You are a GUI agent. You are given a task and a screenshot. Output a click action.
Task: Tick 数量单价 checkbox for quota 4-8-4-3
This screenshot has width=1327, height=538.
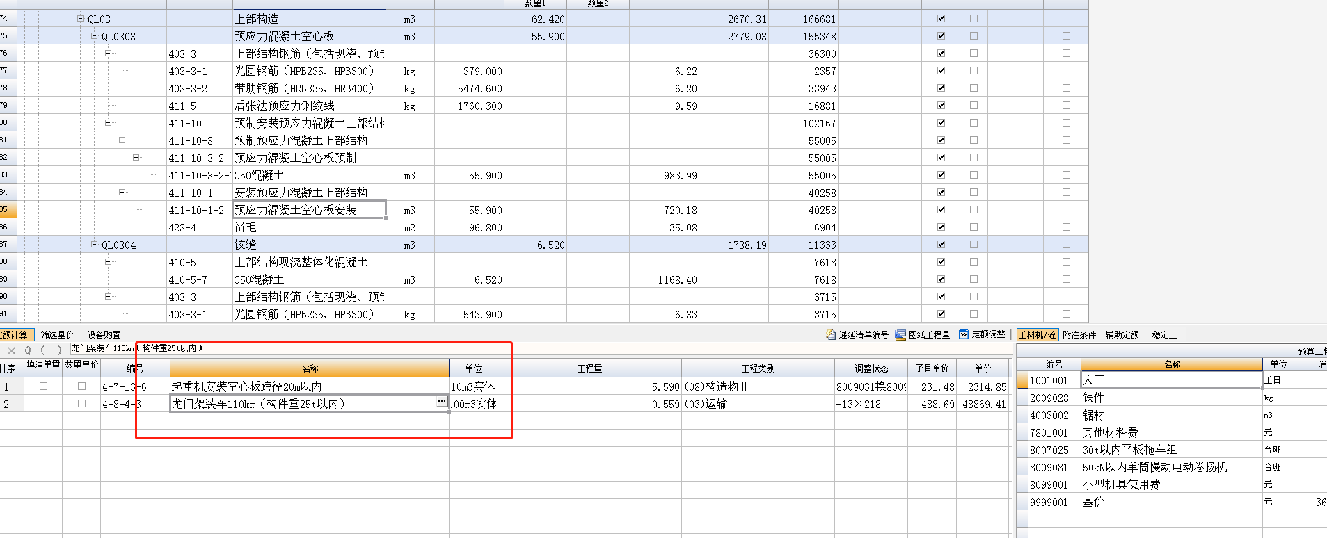point(82,403)
